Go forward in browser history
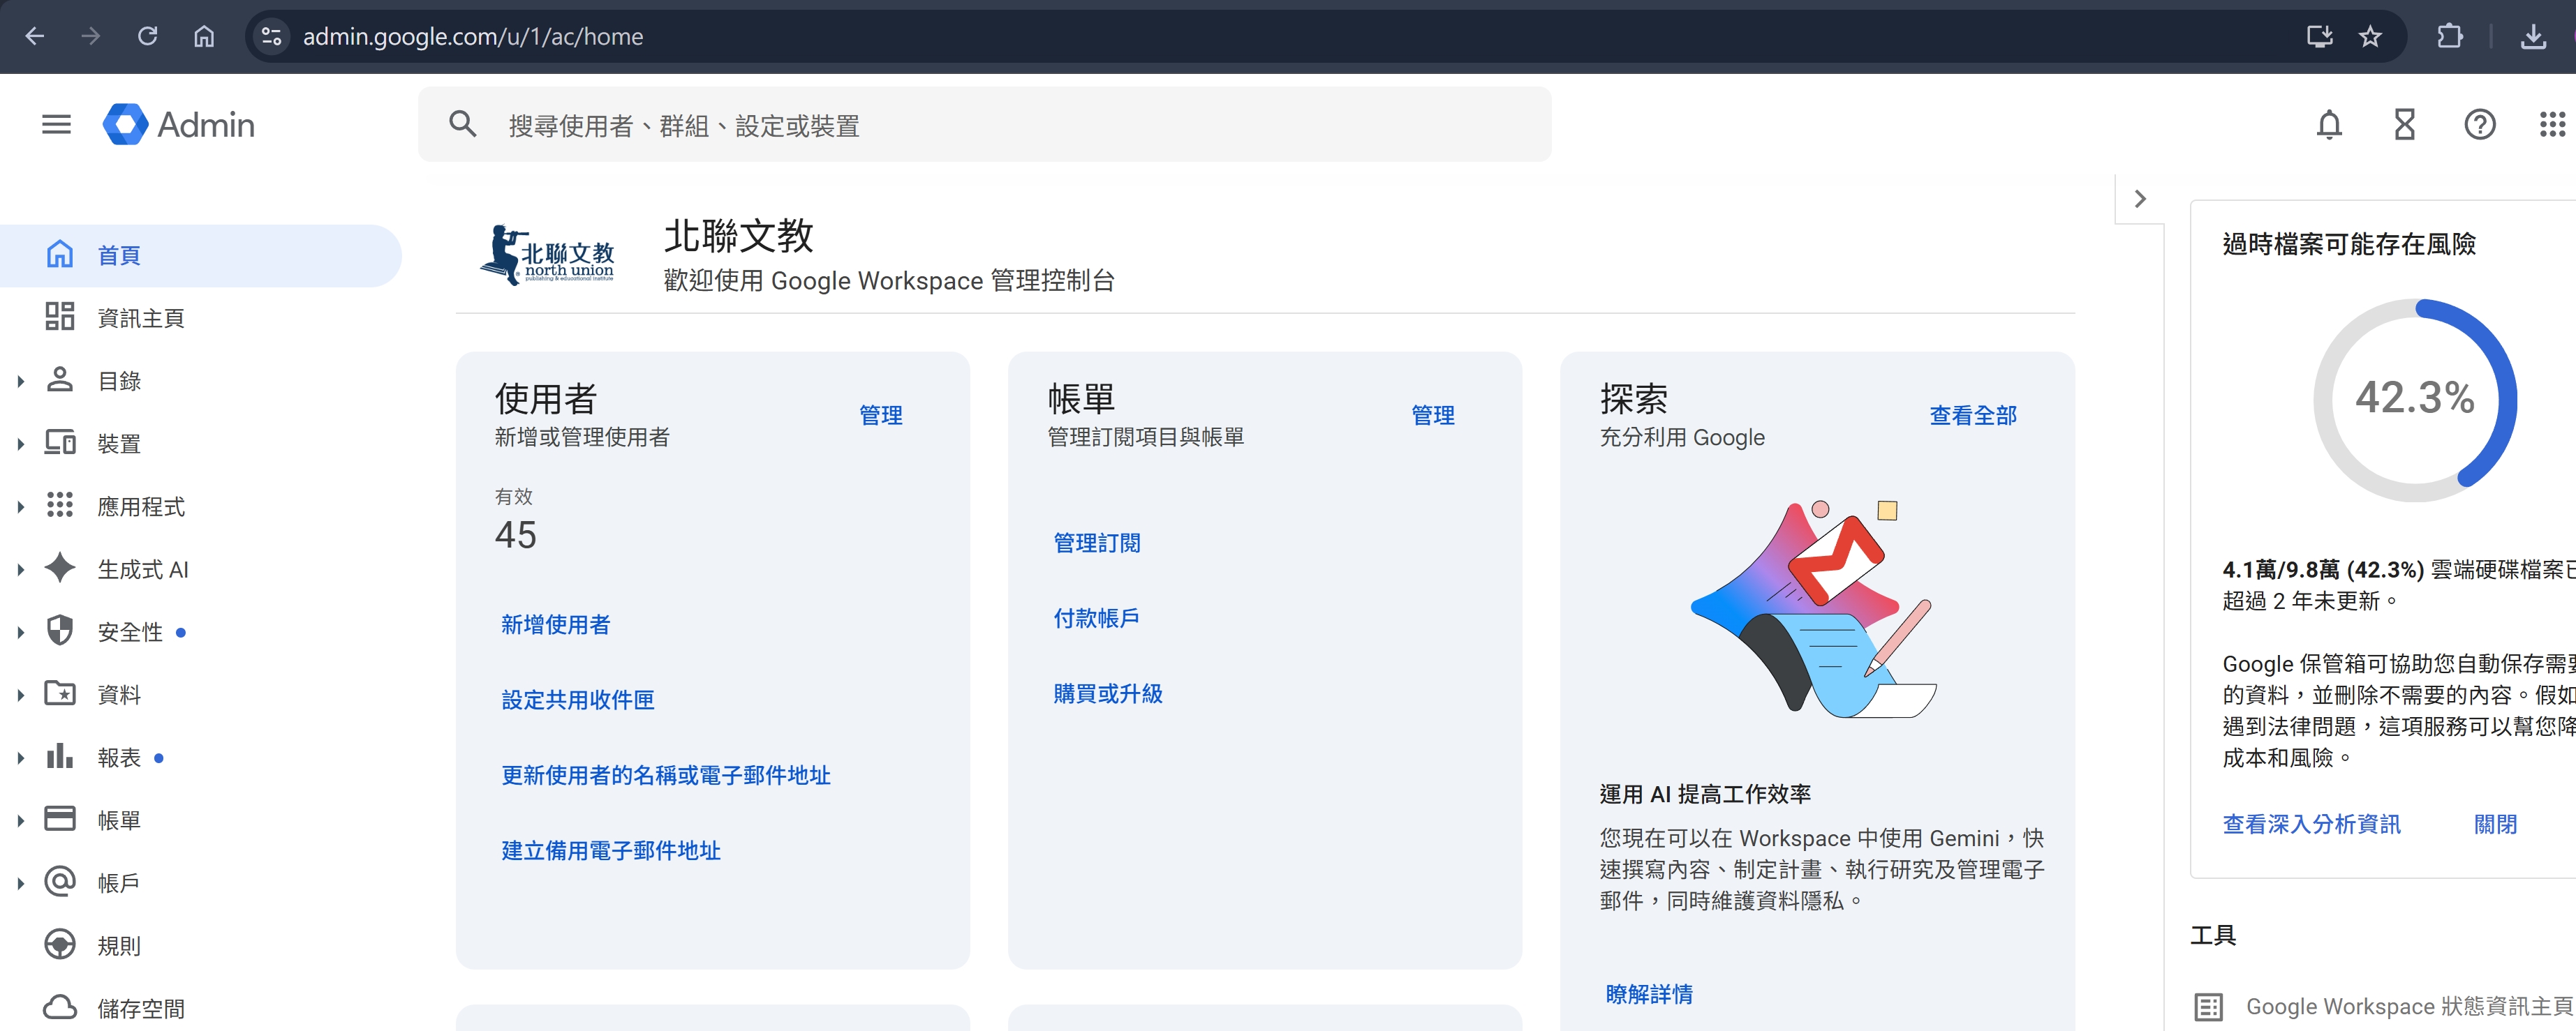Viewport: 2576px width, 1031px height. pyautogui.click(x=91, y=37)
